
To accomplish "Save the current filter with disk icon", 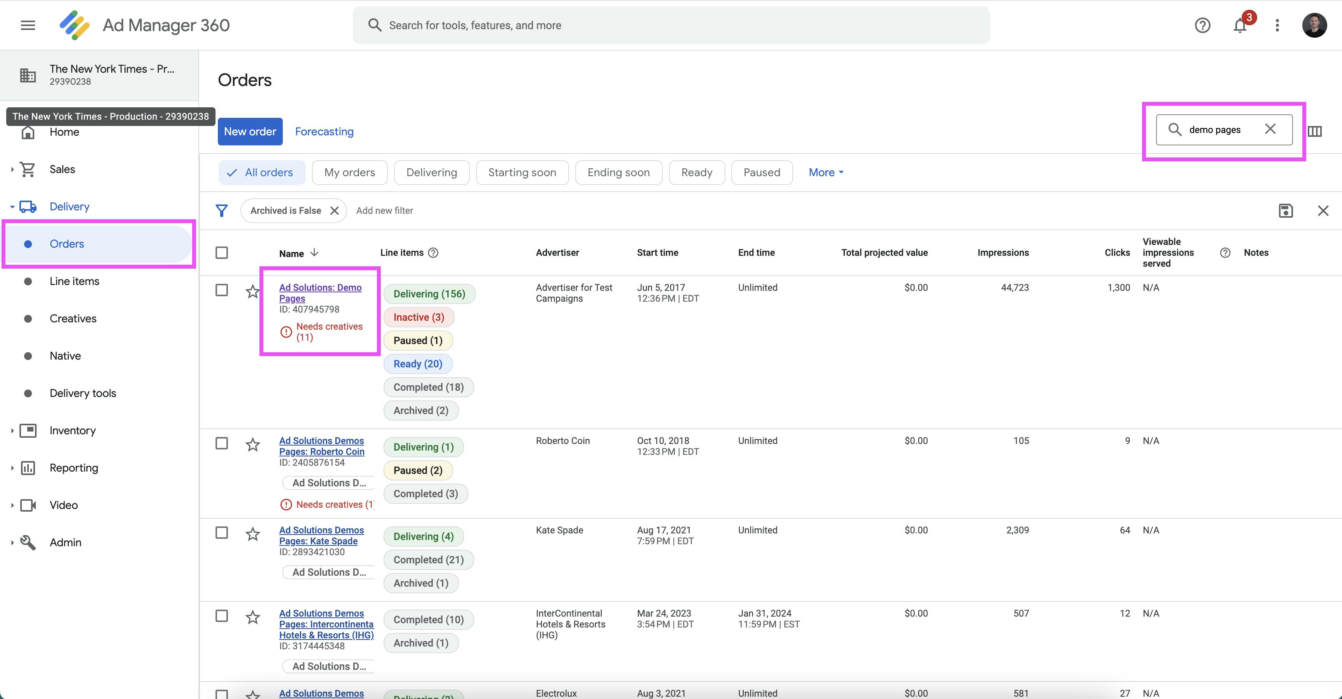I will tap(1285, 210).
